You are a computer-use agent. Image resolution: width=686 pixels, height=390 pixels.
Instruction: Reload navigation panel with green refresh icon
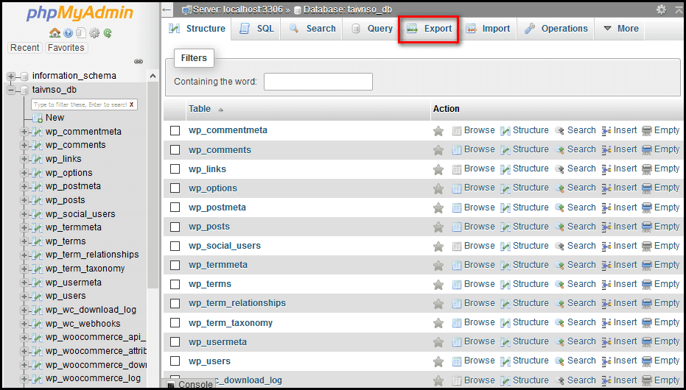coord(108,33)
